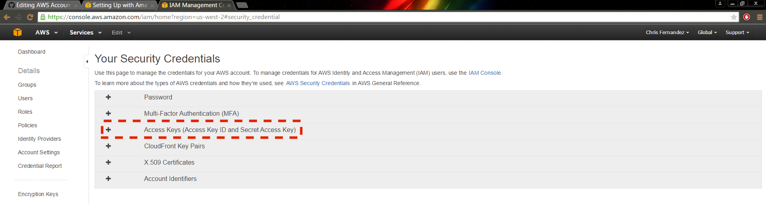Open Identity Providers in sidebar
766x204 pixels.
tap(39, 139)
